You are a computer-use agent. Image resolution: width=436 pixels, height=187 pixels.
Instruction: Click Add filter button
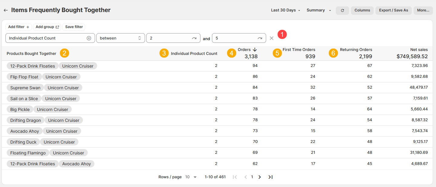tap(18, 27)
